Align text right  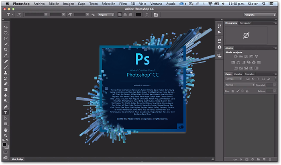point(130,15)
